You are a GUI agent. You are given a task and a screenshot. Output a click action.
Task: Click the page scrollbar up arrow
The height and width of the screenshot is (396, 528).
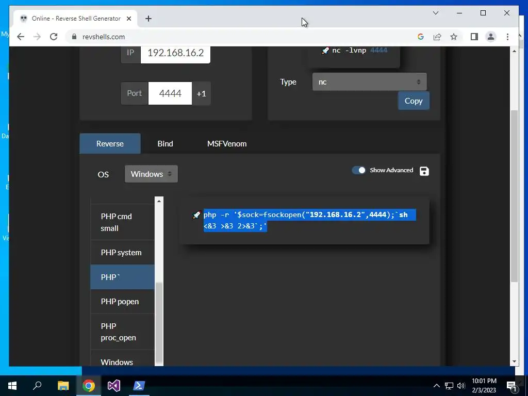(x=514, y=51)
